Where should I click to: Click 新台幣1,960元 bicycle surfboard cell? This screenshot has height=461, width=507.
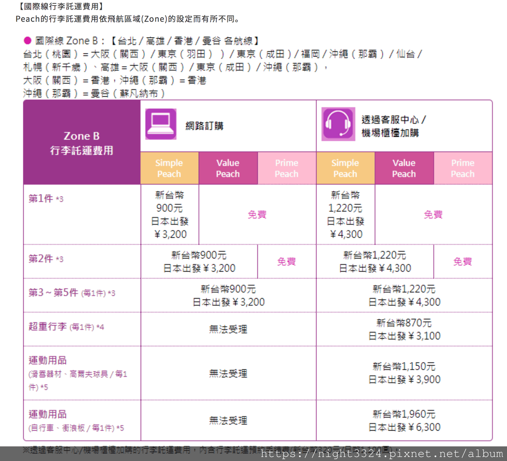[404, 420]
